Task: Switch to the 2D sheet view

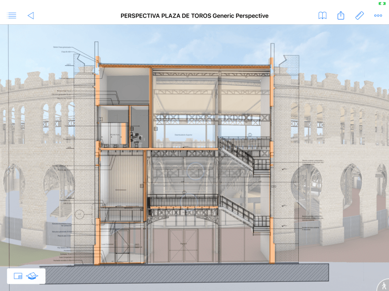Action: tap(18, 276)
